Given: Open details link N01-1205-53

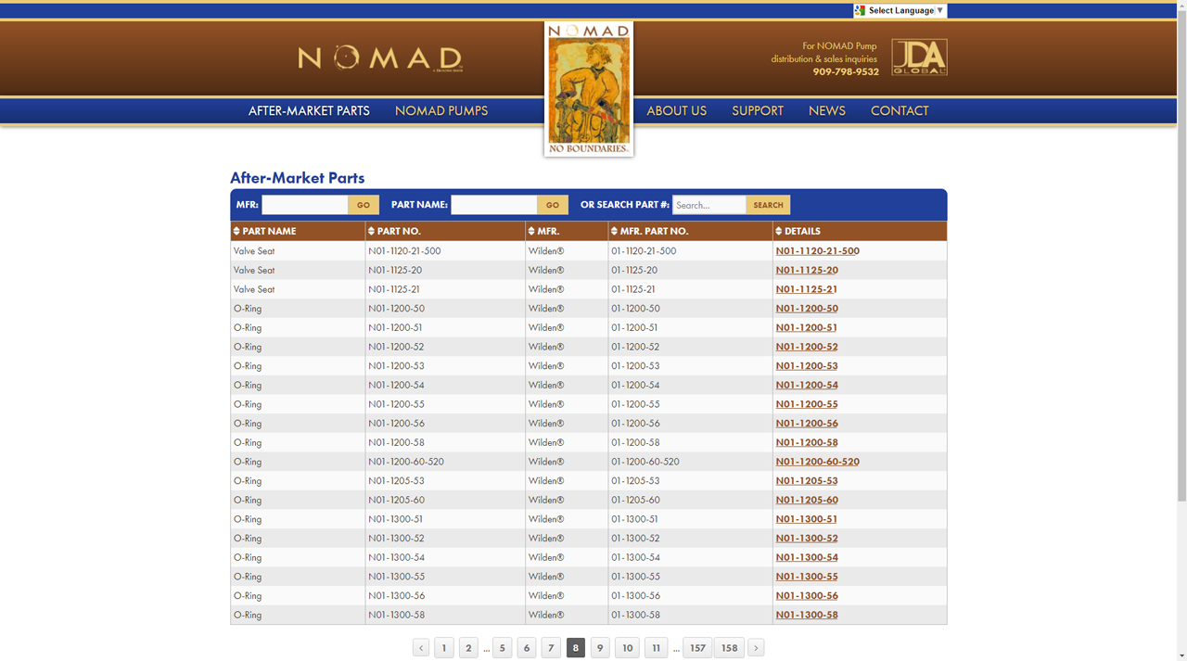Looking at the screenshot, I should pos(807,481).
